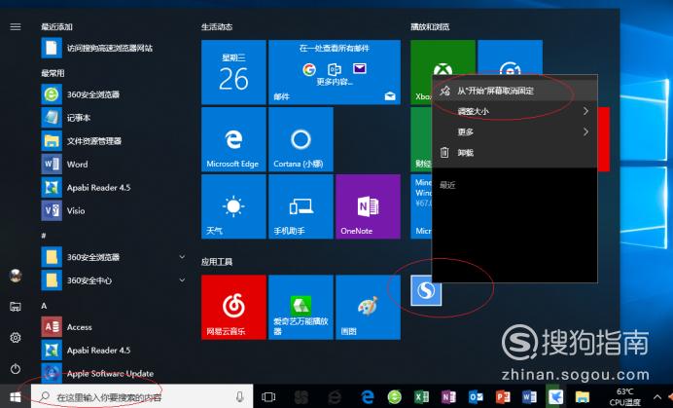
Task: Launch OneNote from the taskbar
Action: click(x=448, y=397)
